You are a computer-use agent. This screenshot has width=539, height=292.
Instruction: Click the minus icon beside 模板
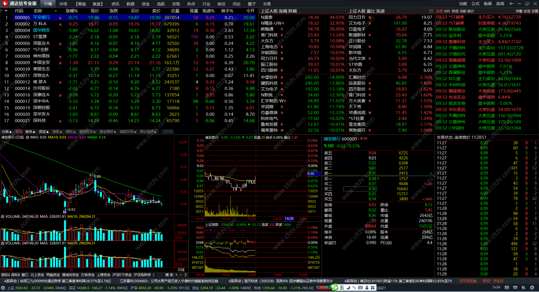click(181, 275)
